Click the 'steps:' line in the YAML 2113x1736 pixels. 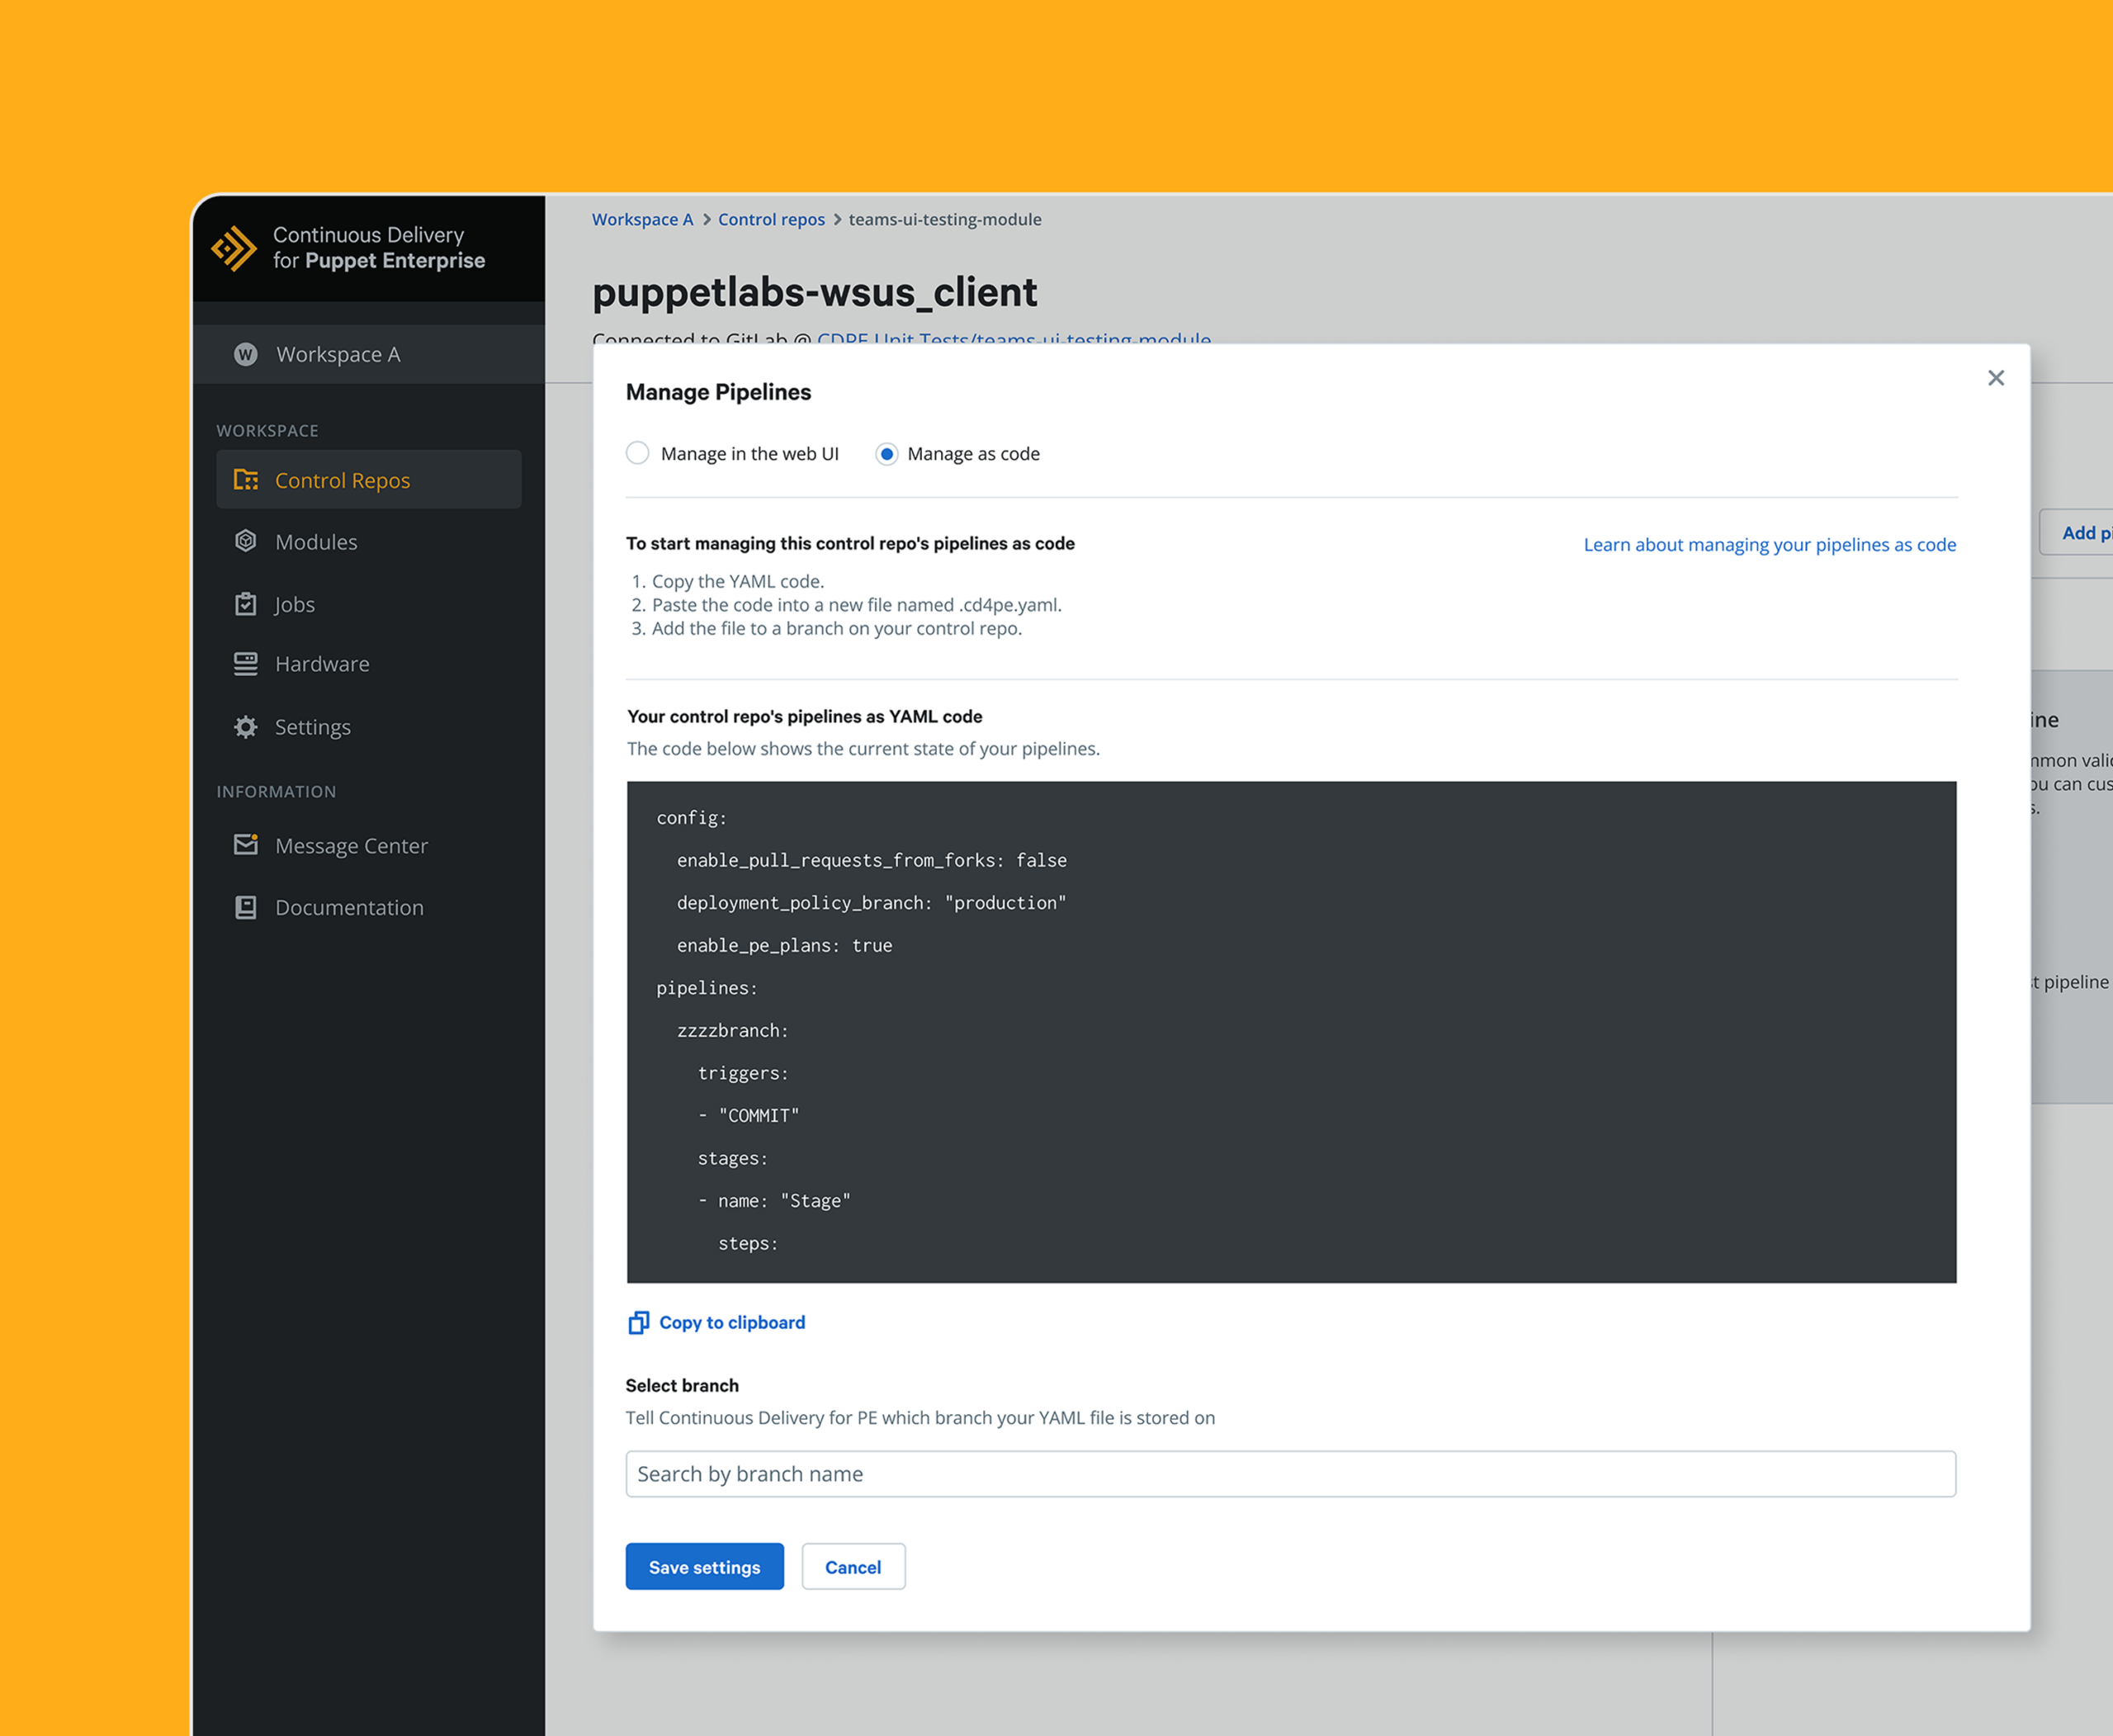[x=748, y=1243]
